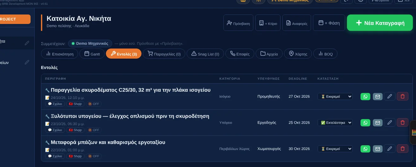Add Σχόλιο comment on Ξυλότυποι υπογείου row
Image resolution: width=416 pixels, height=167 pixels.
[x=55, y=130]
